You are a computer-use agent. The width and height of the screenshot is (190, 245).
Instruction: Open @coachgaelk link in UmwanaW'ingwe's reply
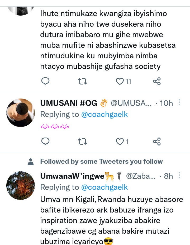pyautogui.click(x=104, y=187)
